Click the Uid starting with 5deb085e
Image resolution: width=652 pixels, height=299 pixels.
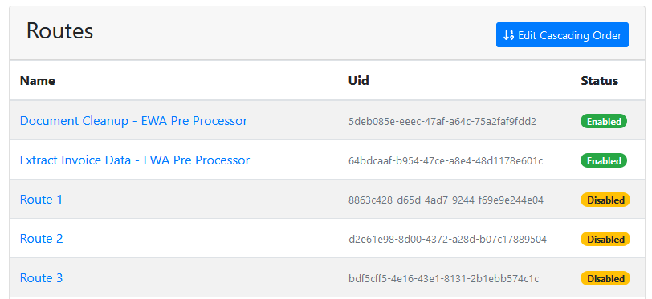[442, 122]
